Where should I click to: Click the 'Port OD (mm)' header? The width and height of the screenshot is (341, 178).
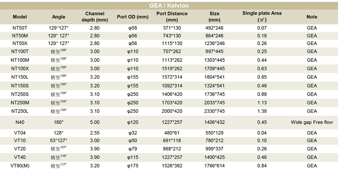pos(133,17)
